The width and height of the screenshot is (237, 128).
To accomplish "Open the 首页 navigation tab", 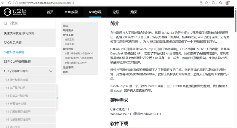I will 50,12.
